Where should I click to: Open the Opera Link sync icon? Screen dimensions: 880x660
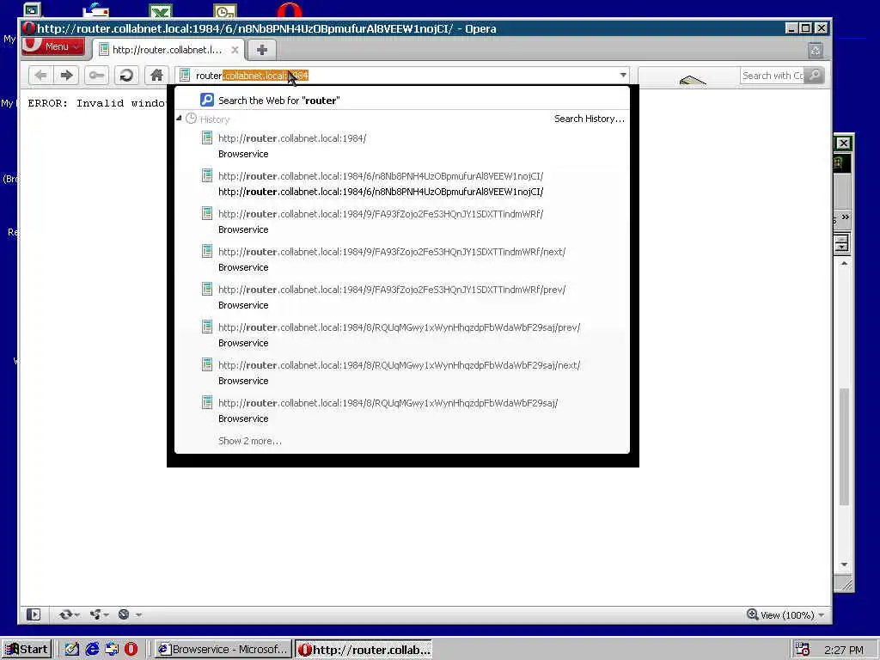(65, 614)
